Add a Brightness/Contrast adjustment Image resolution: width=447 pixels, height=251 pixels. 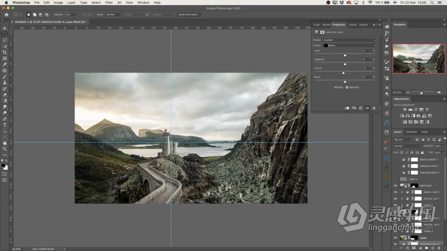(405, 110)
